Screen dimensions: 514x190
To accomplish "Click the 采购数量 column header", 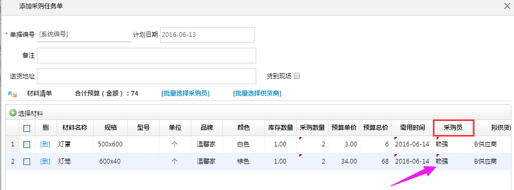I will pyautogui.click(x=312, y=128).
